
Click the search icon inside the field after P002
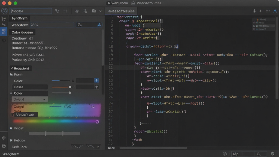[x=80, y=25]
